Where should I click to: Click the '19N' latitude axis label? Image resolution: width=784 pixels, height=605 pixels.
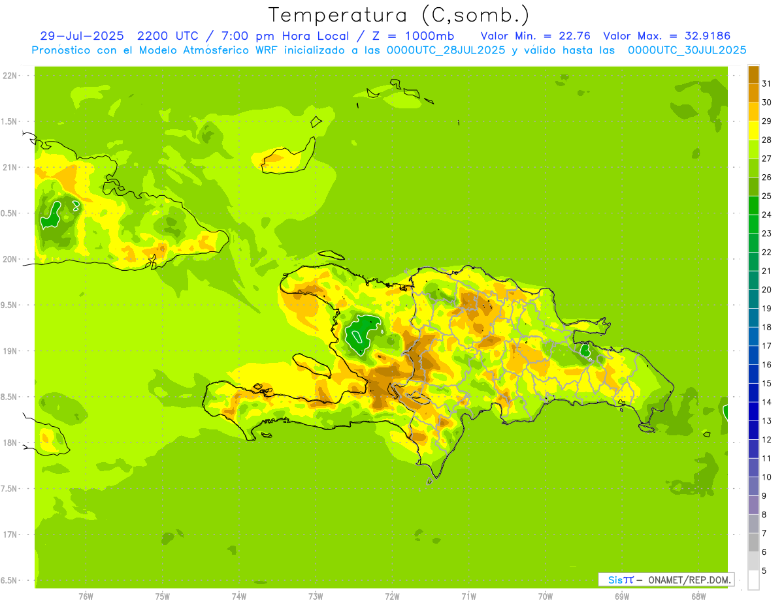pyautogui.click(x=9, y=350)
